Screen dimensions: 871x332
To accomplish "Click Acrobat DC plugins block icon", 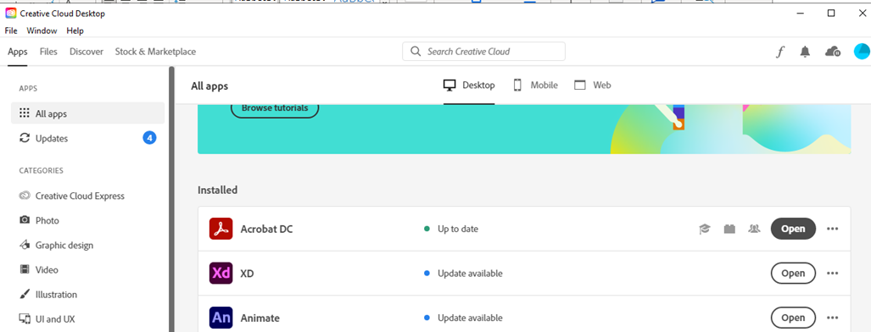I will tap(729, 229).
